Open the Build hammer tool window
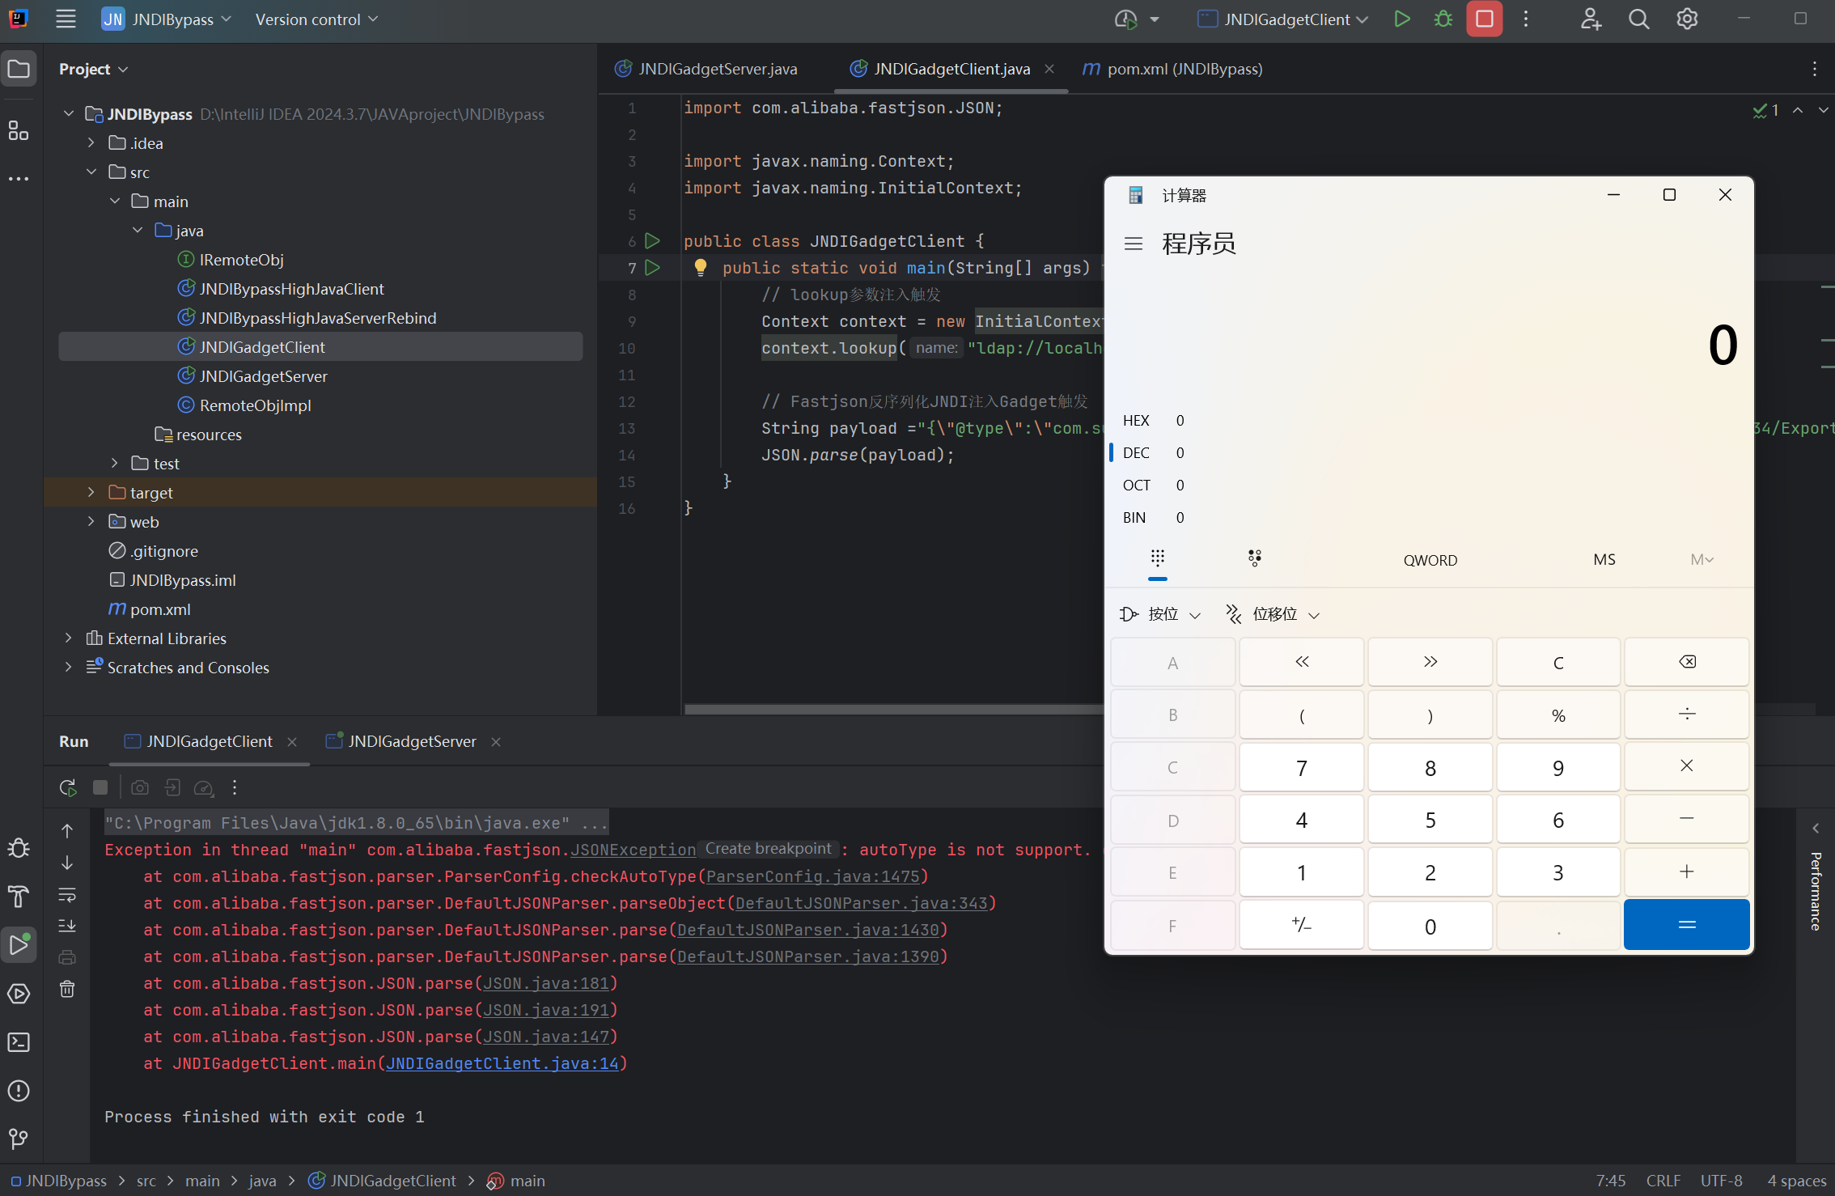The image size is (1835, 1196). pyautogui.click(x=19, y=897)
